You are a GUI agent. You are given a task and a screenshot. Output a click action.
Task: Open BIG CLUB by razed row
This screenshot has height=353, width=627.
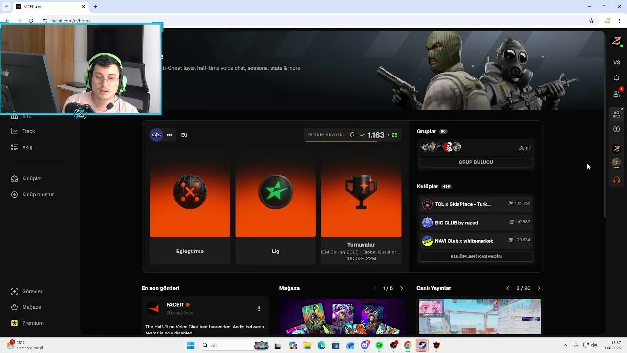(476, 223)
